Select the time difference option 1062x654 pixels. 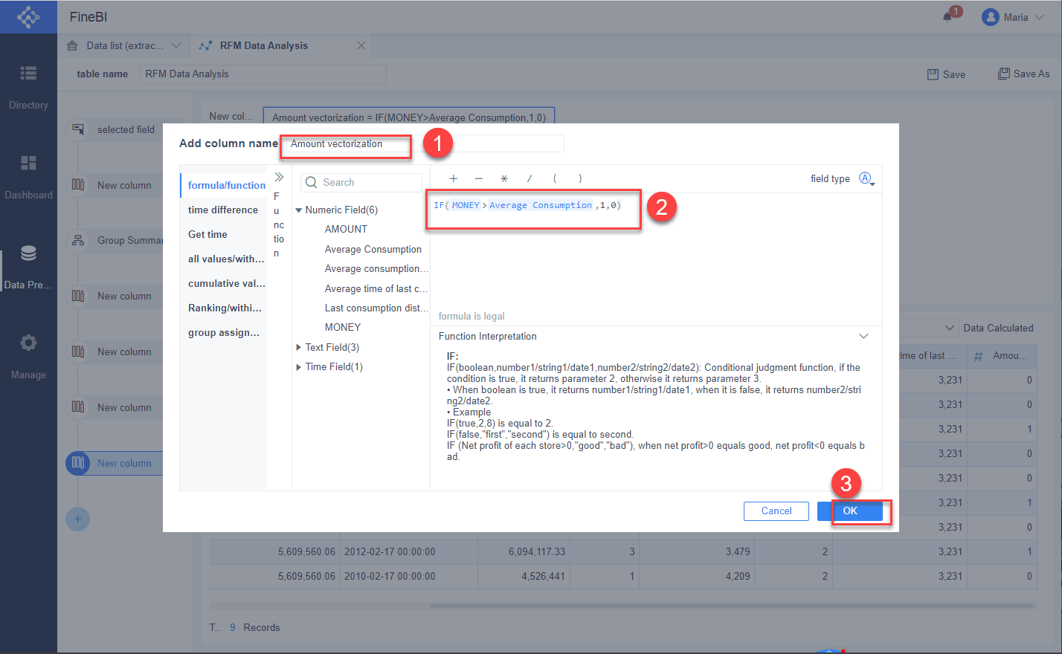[x=225, y=210]
